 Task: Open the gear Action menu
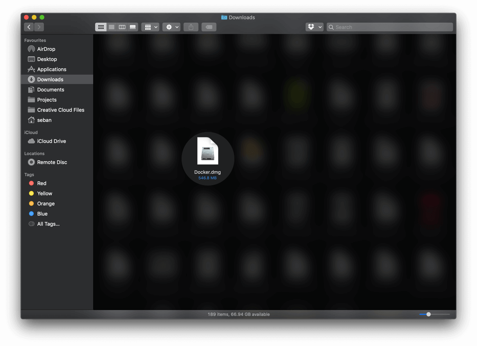click(171, 27)
